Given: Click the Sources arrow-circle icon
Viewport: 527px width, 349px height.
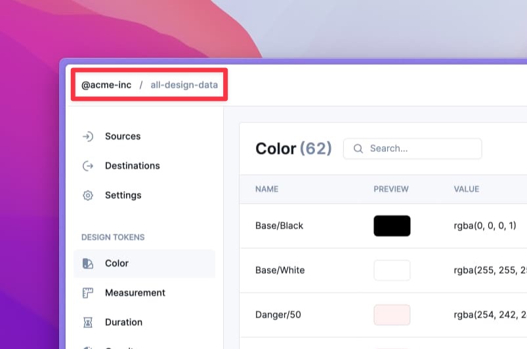Looking at the screenshot, I should (87, 136).
